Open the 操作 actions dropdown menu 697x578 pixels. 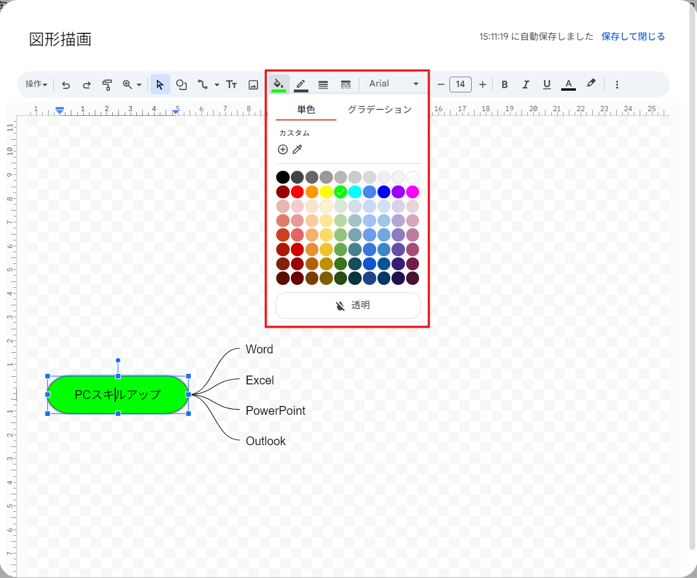pos(36,84)
